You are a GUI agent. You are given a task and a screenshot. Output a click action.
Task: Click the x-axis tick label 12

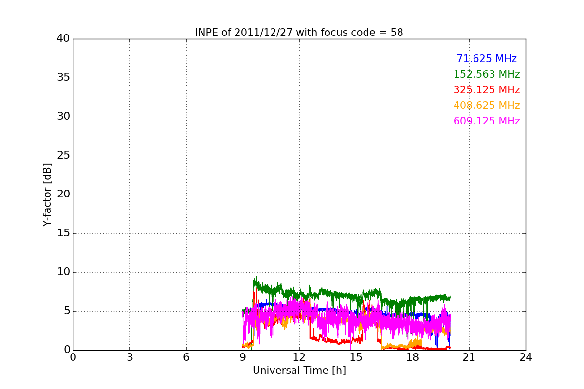(299, 357)
